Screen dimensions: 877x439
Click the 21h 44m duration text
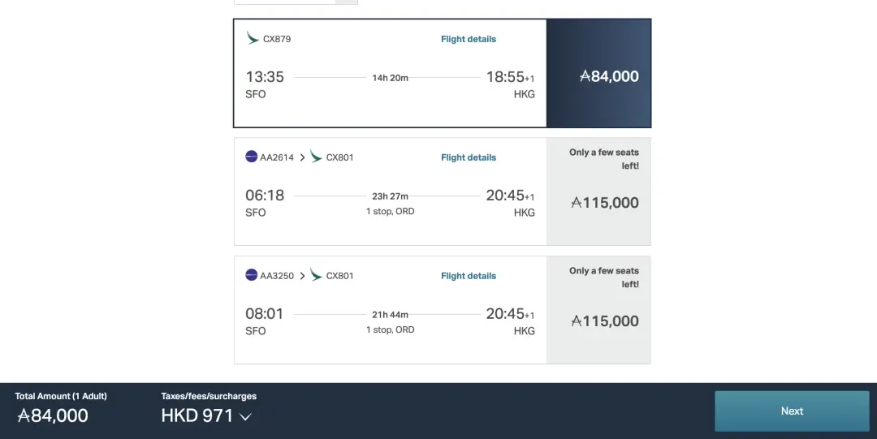point(390,315)
